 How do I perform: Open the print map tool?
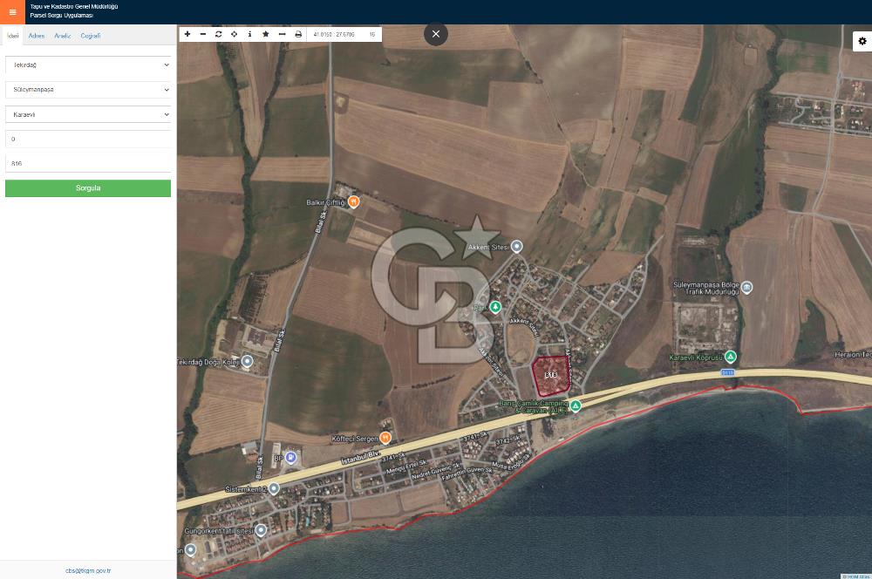pos(296,34)
